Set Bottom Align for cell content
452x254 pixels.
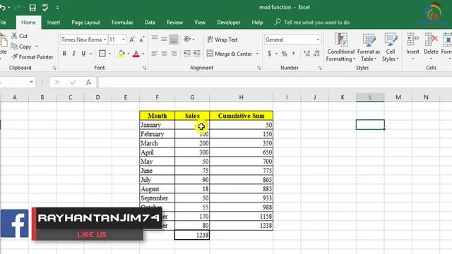tap(174, 40)
